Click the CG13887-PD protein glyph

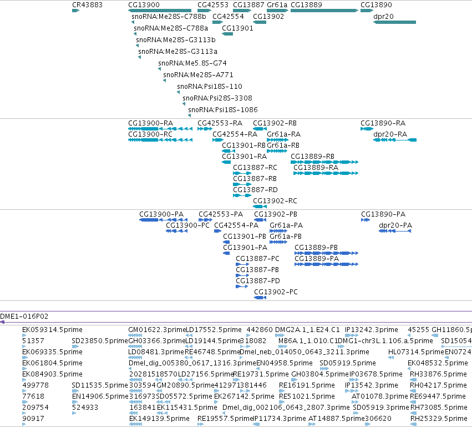click(242, 287)
